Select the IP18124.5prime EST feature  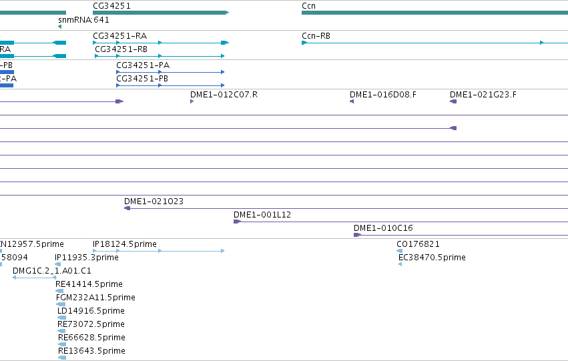click(x=159, y=250)
